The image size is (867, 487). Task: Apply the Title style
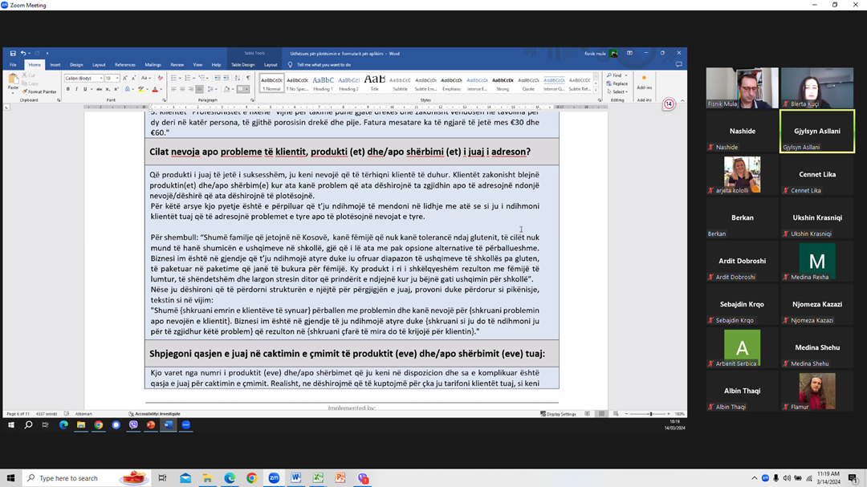coord(374,83)
